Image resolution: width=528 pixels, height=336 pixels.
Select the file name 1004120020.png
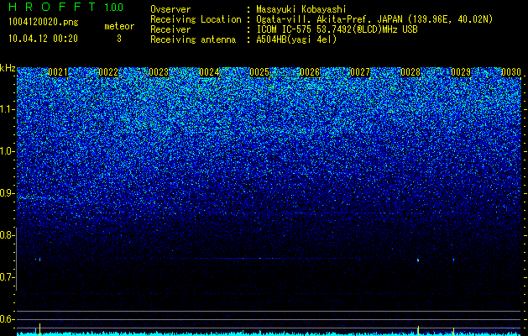coord(44,23)
